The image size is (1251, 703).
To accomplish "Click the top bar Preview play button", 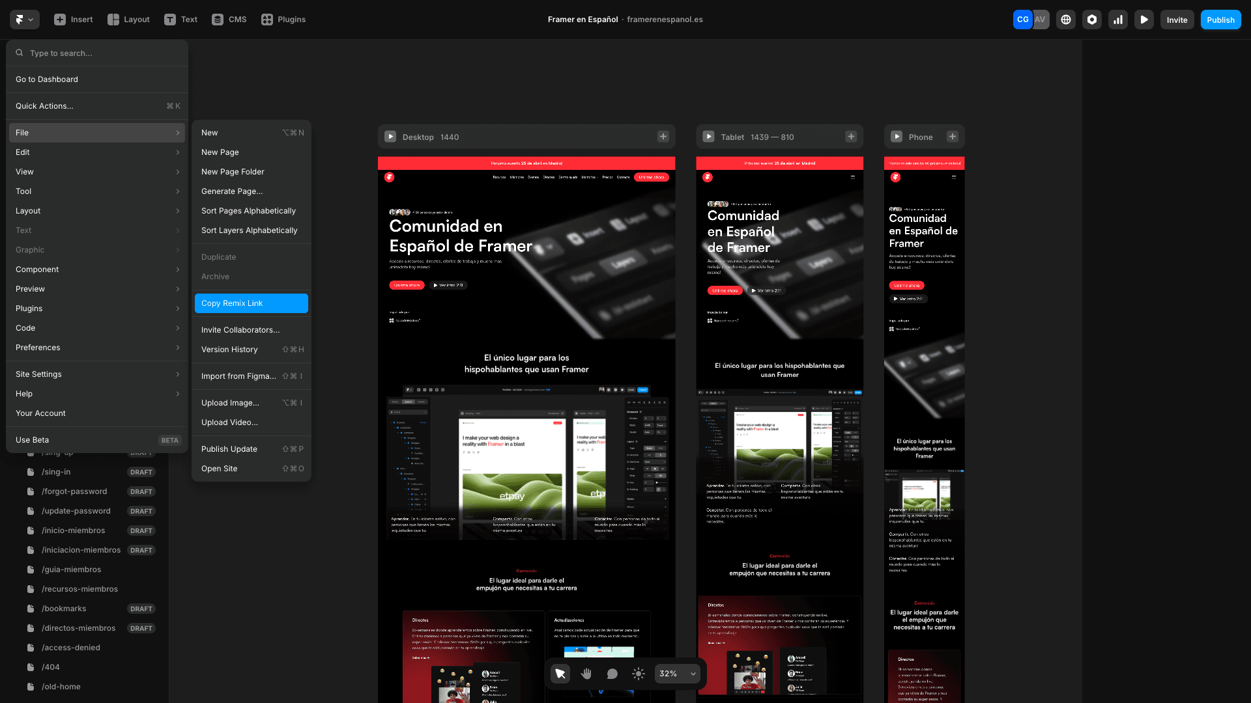I will click(x=1144, y=20).
